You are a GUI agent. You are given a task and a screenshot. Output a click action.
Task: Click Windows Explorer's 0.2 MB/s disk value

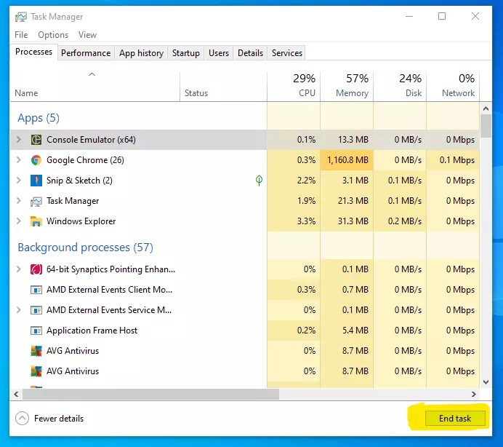tap(405, 221)
